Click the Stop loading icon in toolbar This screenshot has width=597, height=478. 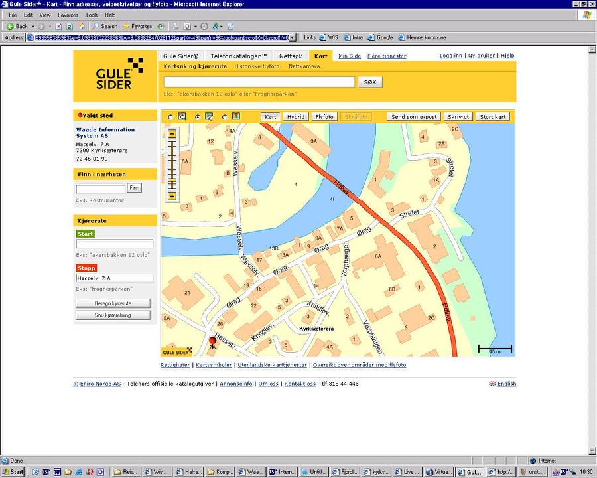coord(58,26)
